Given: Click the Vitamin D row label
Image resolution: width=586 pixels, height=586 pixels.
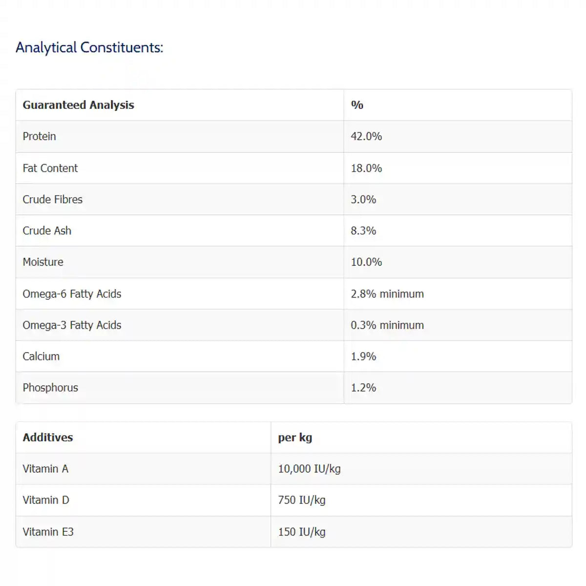Looking at the screenshot, I should tap(46, 500).
